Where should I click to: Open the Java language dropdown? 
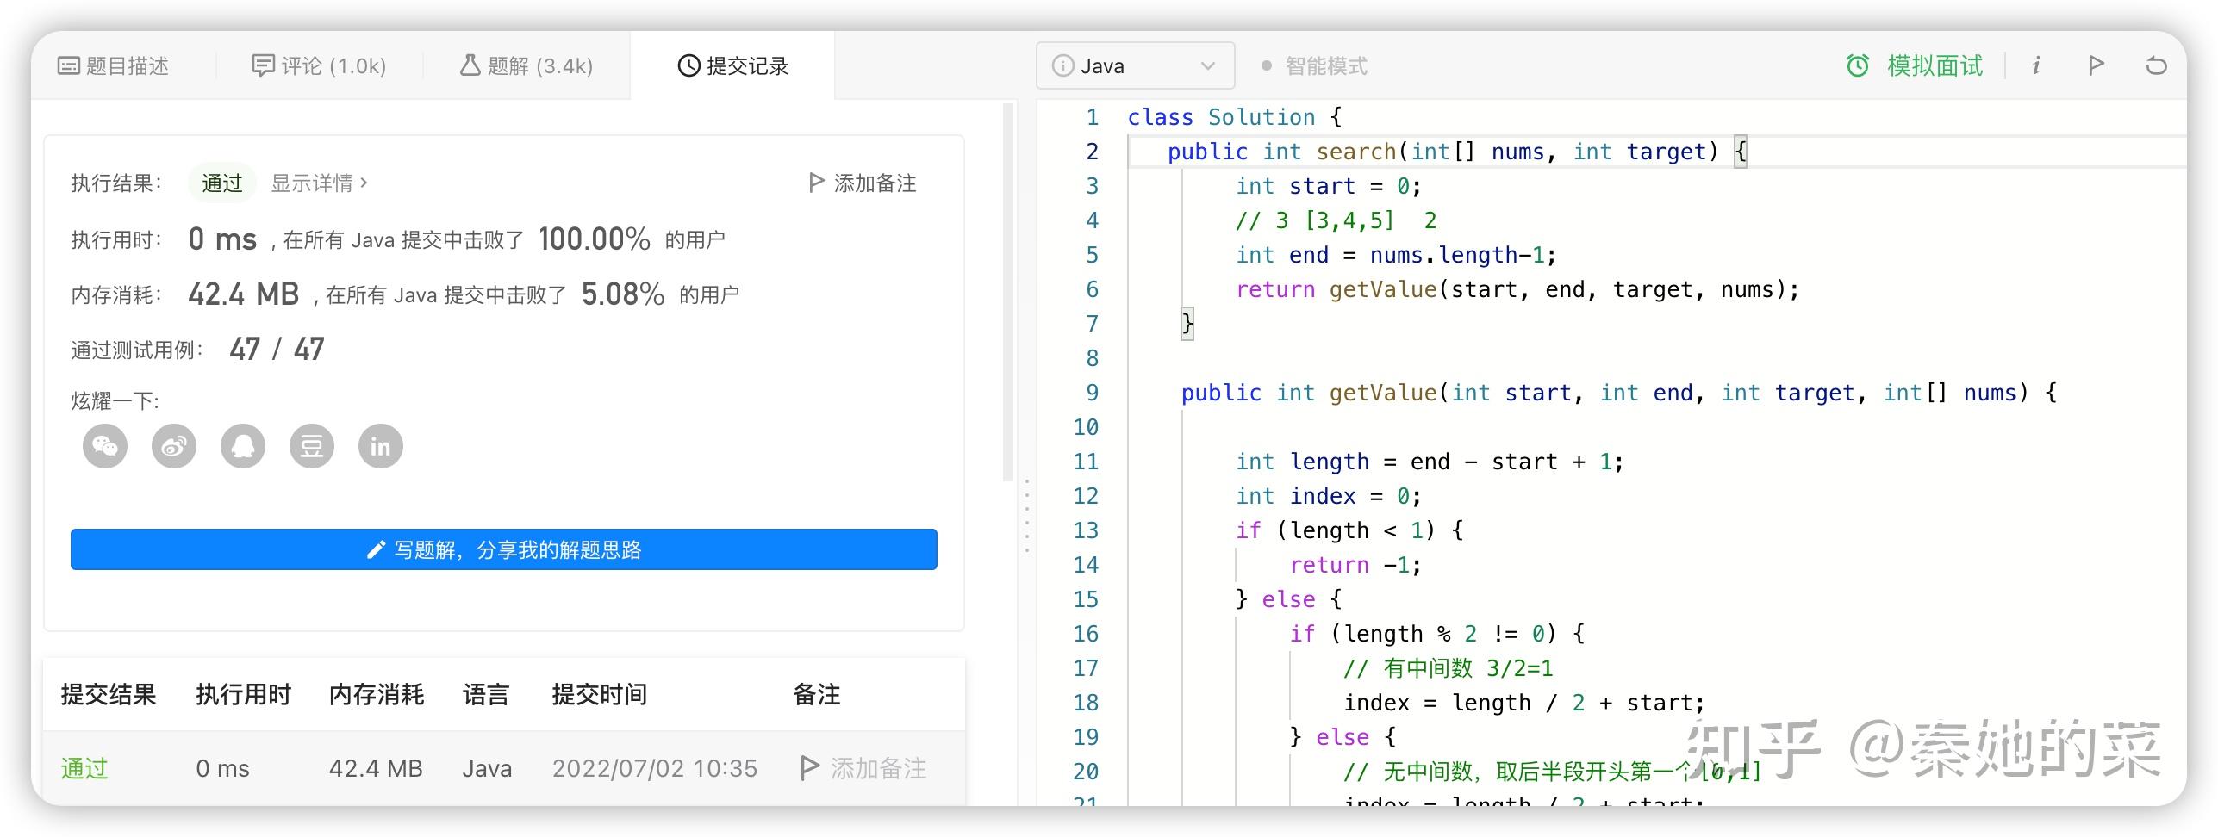tap(1135, 66)
